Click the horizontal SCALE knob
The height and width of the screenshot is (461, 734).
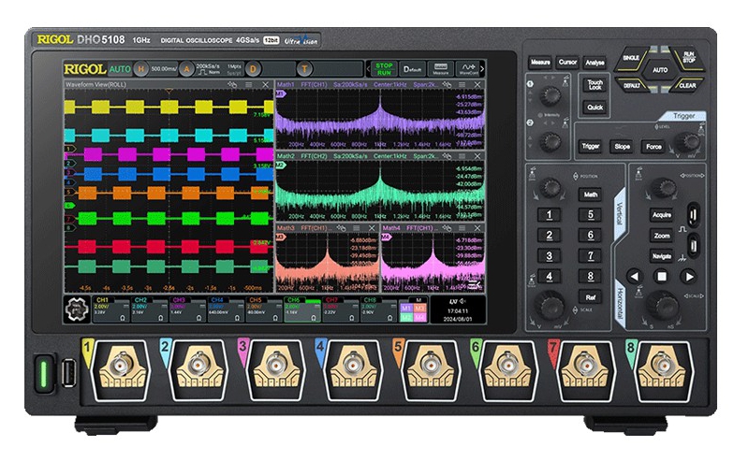click(662, 305)
